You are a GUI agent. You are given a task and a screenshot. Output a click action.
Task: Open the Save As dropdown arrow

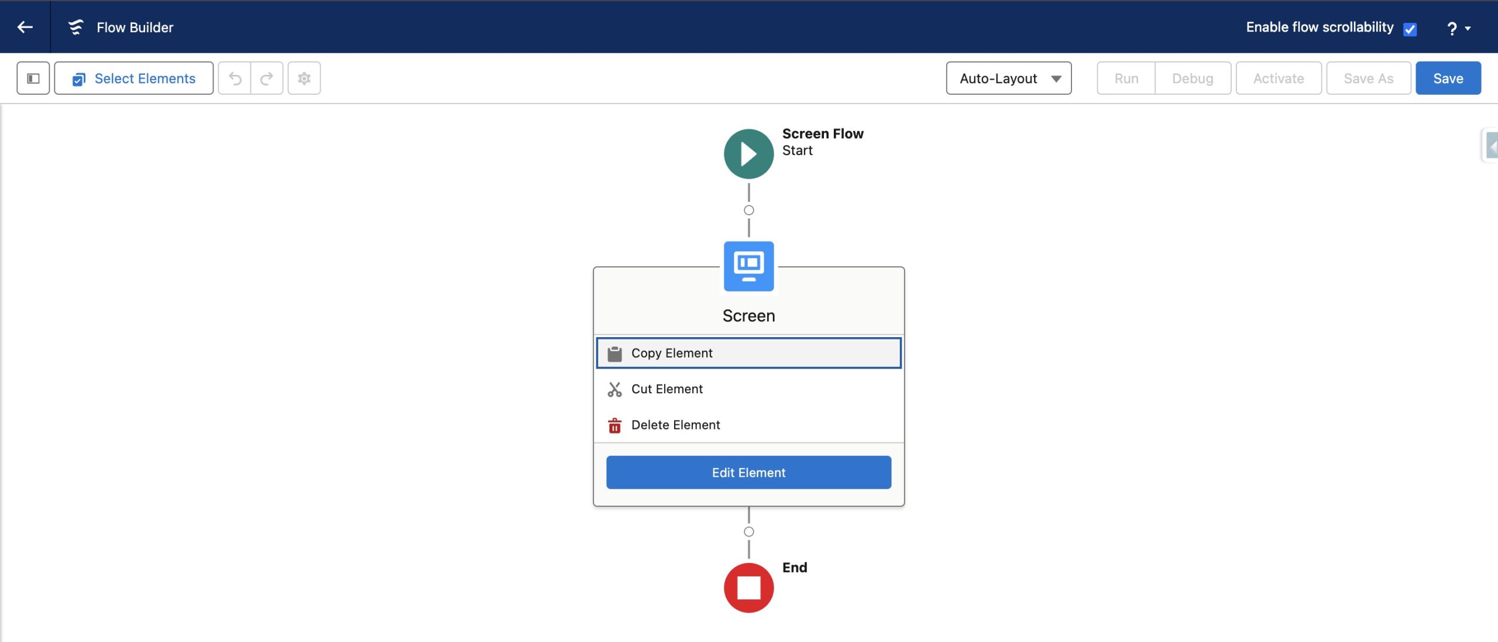[1368, 77]
